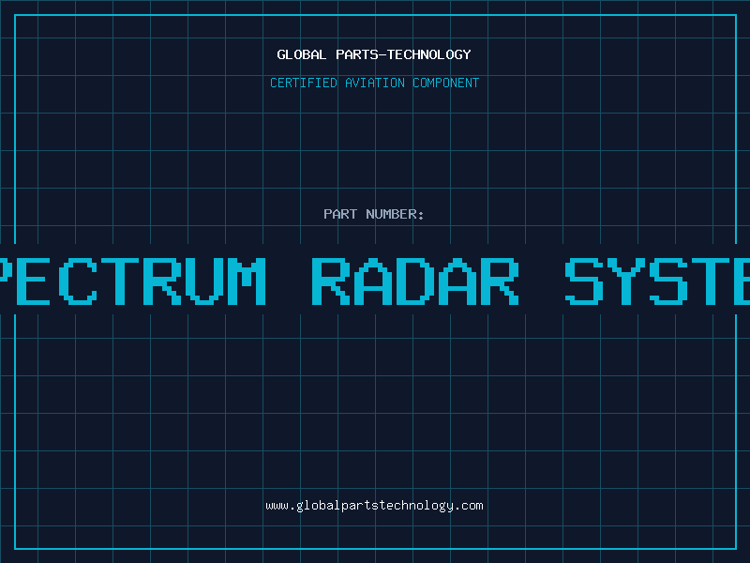
Task: Click the PART NUMBER: label
Action: click(374, 214)
